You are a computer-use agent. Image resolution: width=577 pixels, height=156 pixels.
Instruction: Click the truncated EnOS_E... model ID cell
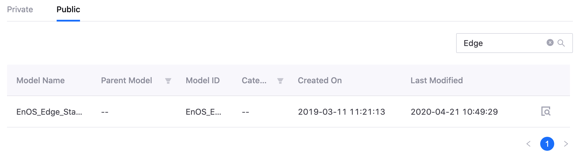(204, 112)
